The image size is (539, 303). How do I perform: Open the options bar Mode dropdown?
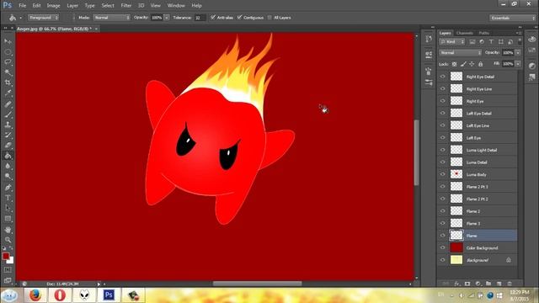pos(111,18)
